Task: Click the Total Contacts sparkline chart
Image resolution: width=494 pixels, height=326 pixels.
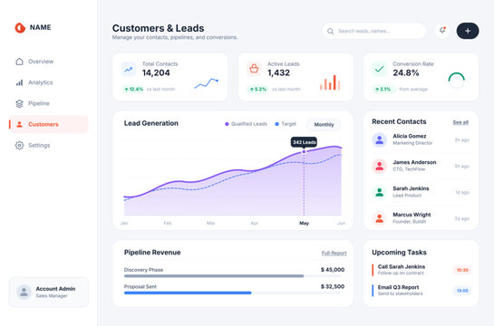Action: point(207,83)
